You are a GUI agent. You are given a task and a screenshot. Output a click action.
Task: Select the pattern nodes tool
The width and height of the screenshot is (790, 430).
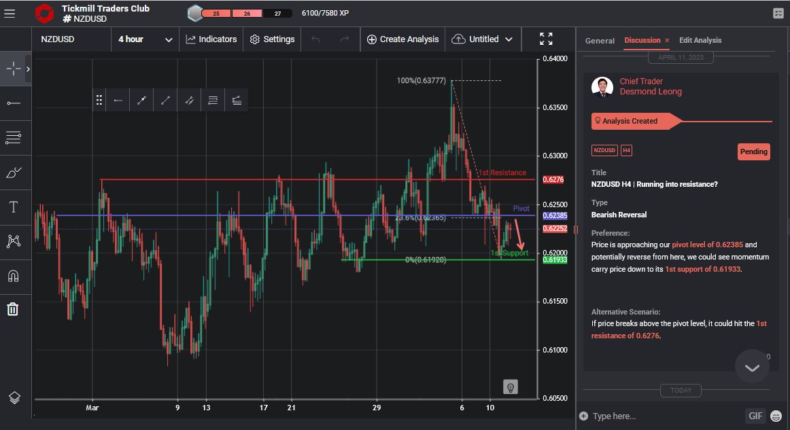(x=14, y=241)
